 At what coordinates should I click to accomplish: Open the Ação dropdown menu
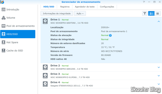pos(80,13)
